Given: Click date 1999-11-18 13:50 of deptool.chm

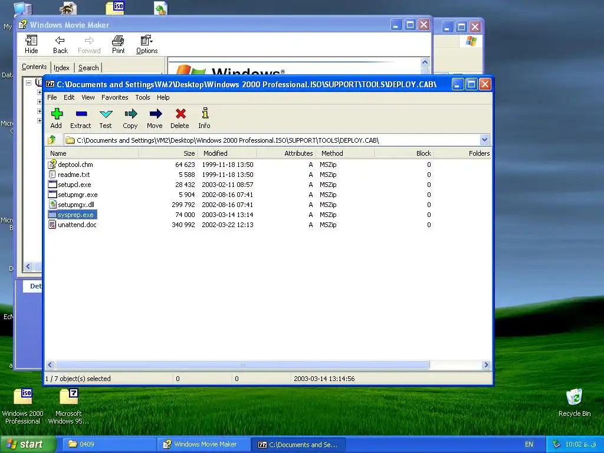Looking at the screenshot, I should click(228, 165).
